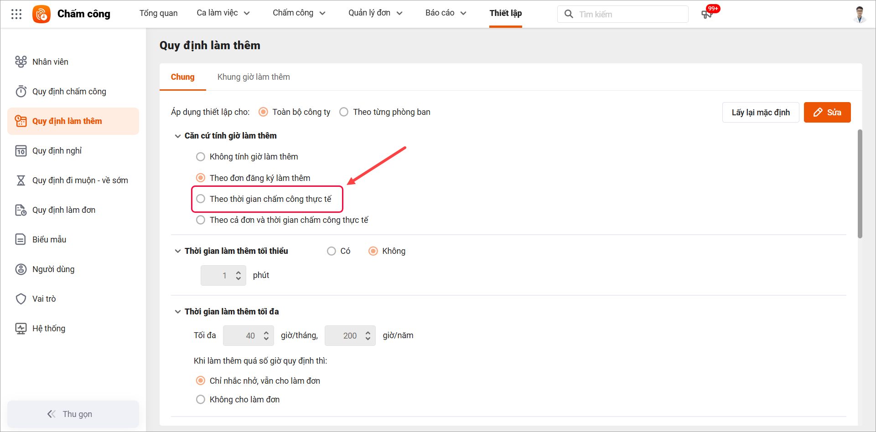Image resolution: width=876 pixels, height=432 pixels.
Task: Click the Quy định nghỉ calendar icon
Action: [21, 150]
